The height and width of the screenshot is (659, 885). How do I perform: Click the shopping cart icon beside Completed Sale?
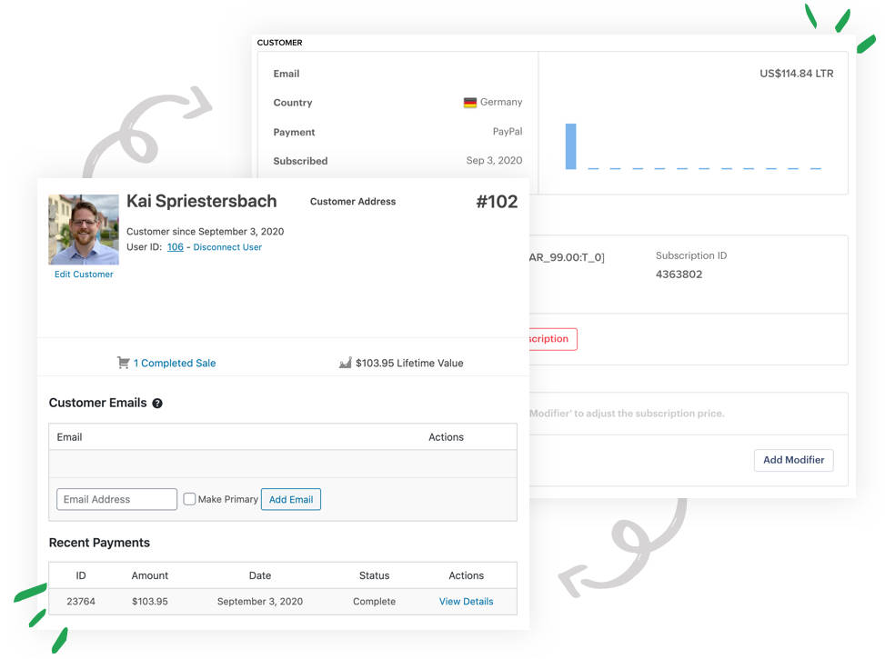(123, 363)
